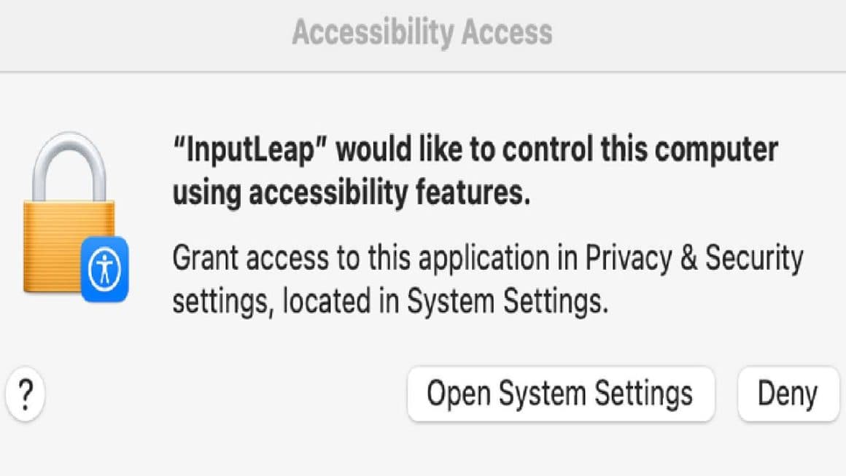846x476 pixels.
Task: Open System Settings from the dialog
Action: coord(561,394)
